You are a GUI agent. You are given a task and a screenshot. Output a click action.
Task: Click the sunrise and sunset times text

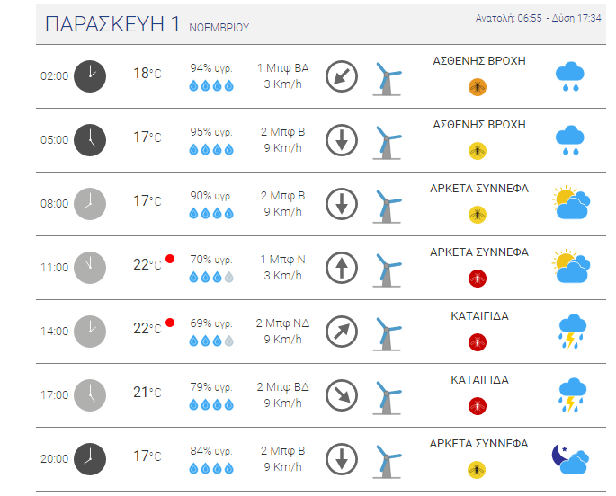pyautogui.click(x=539, y=18)
